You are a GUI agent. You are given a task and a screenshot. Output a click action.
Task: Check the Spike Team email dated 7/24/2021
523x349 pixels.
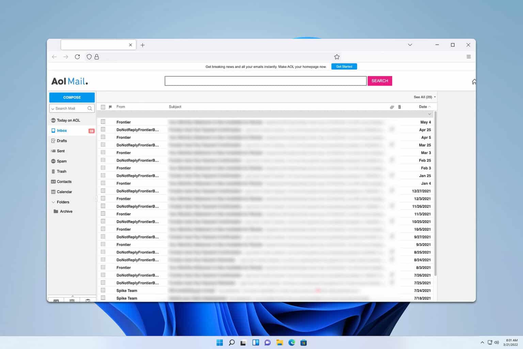(x=103, y=290)
